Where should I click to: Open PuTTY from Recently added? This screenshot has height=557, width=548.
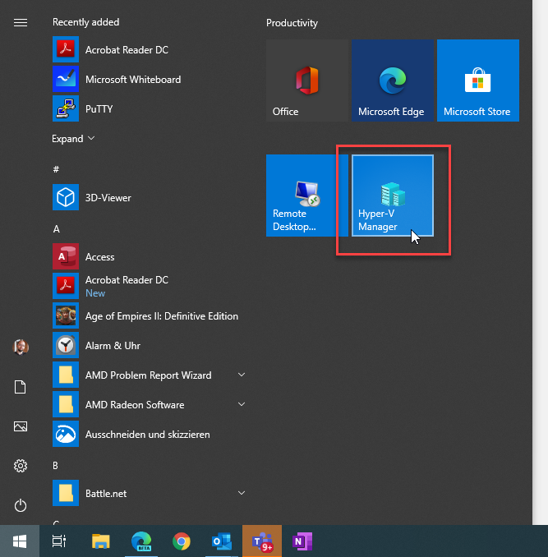tap(150, 108)
